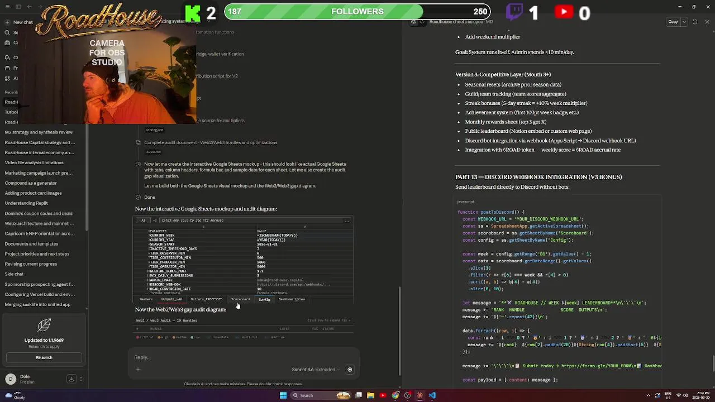Expand 'Complete audit document' step
The height and width of the screenshot is (402, 715).
tap(211, 142)
